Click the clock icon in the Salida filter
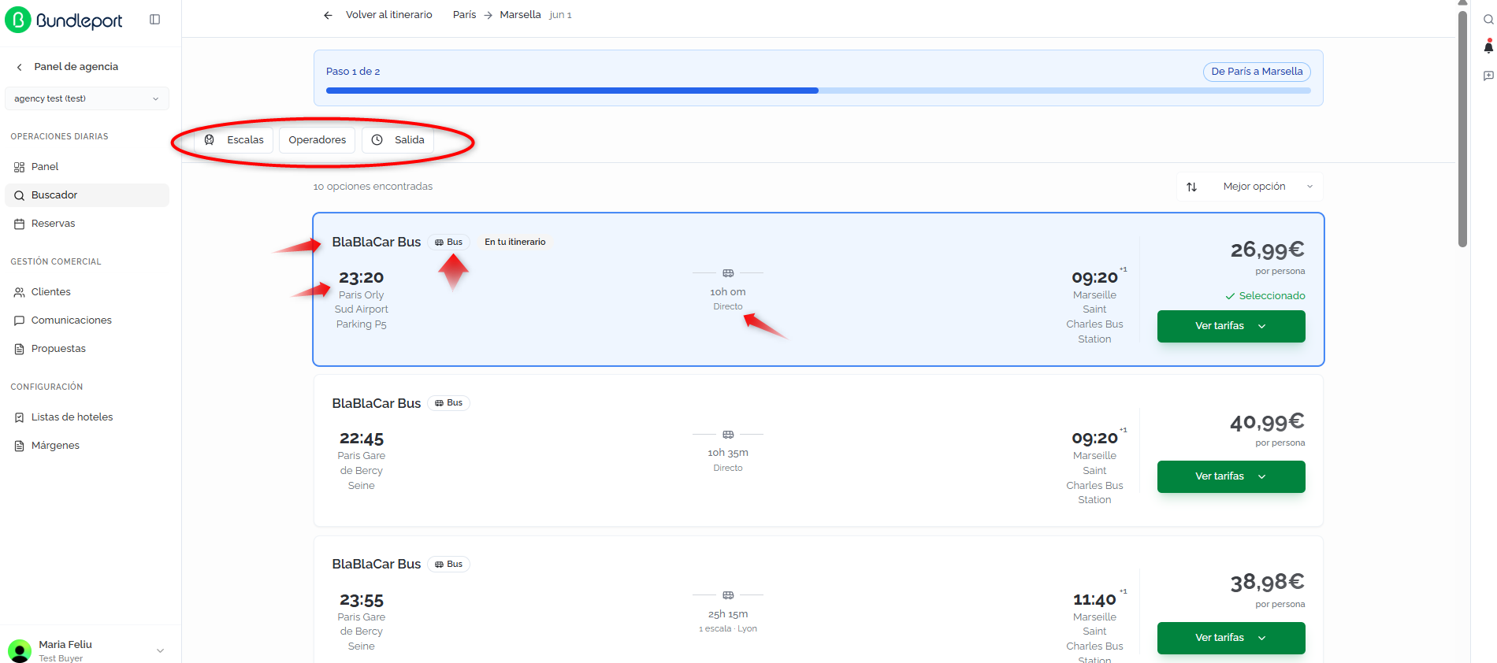Image resolution: width=1497 pixels, height=663 pixels. [377, 139]
